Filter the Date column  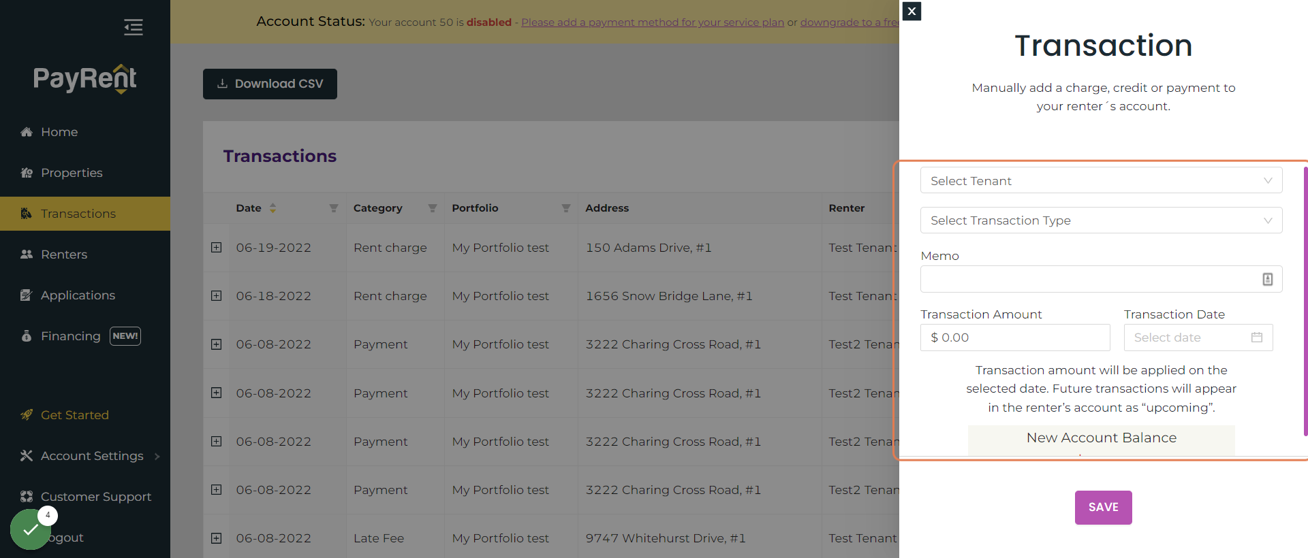[x=334, y=208]
